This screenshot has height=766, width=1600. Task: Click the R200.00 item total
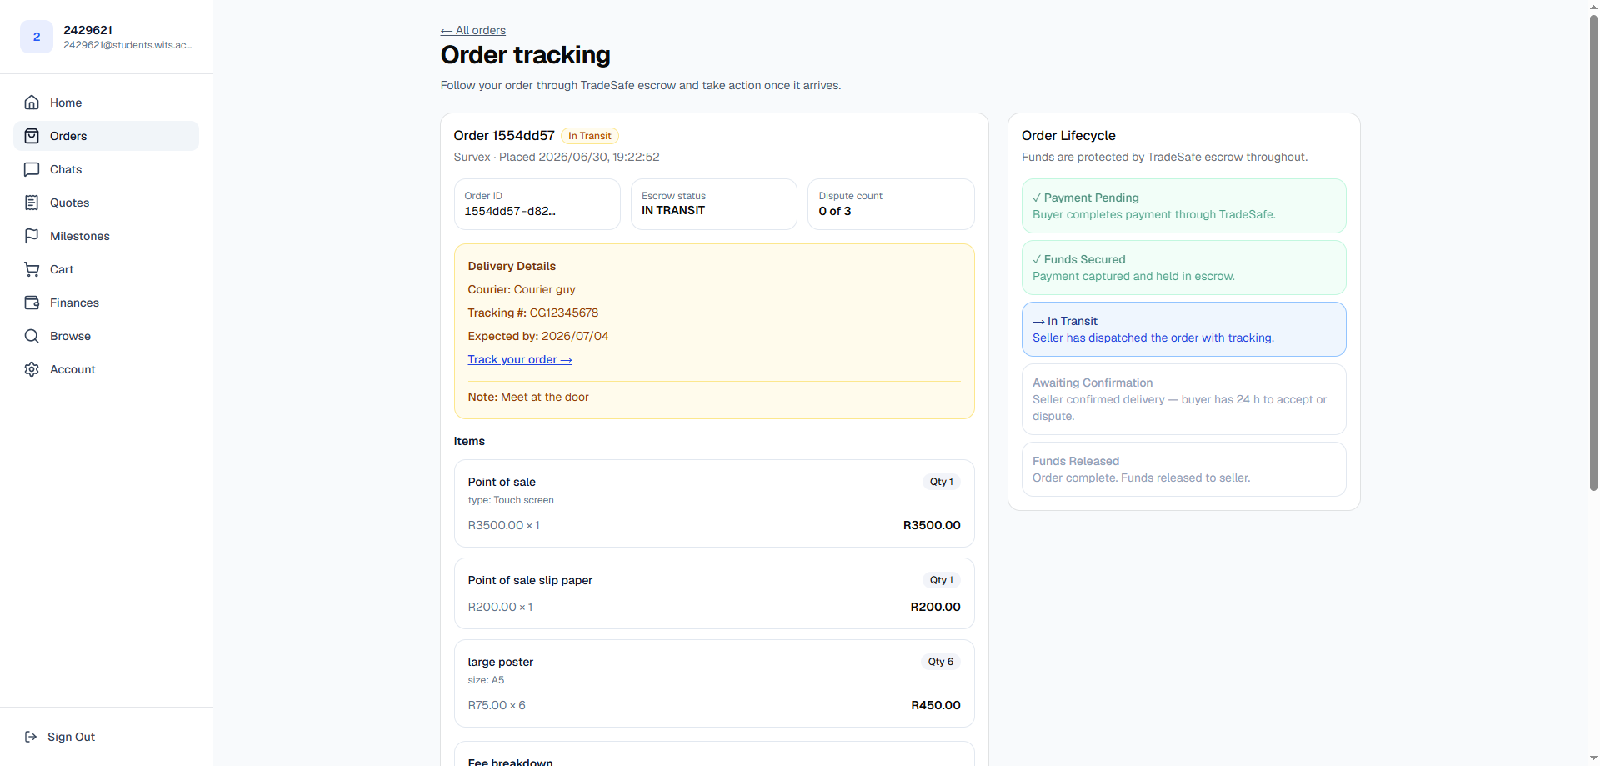[935, 607]
